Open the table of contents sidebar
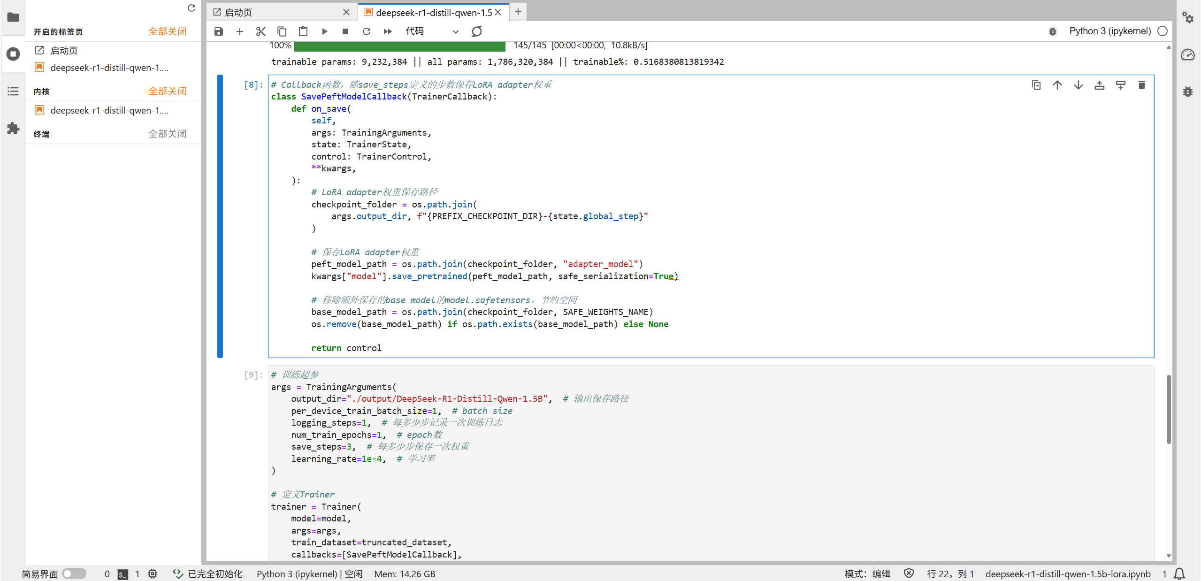Viewport: 1201px width, 581px height. (x=13, y=91)
